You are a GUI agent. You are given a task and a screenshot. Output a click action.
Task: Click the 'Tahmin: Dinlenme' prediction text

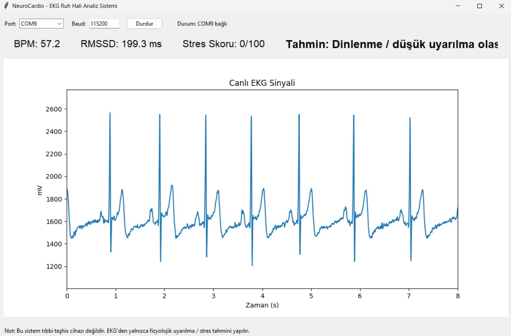[392, 44]
